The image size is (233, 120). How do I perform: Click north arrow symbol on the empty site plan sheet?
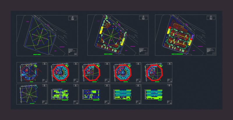point(73,18)
